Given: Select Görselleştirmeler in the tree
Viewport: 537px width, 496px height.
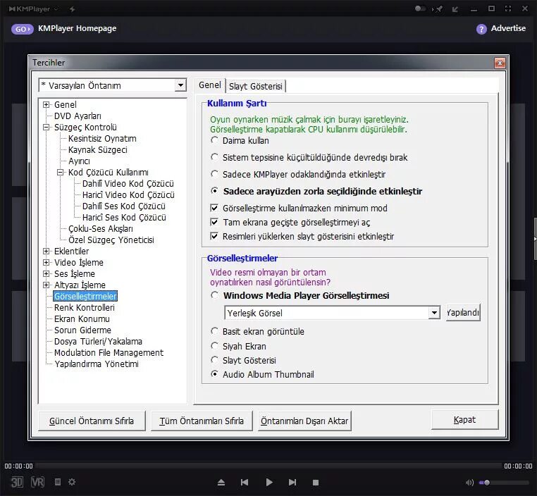Looking at the screenshot, I should [x=85, y=297].
